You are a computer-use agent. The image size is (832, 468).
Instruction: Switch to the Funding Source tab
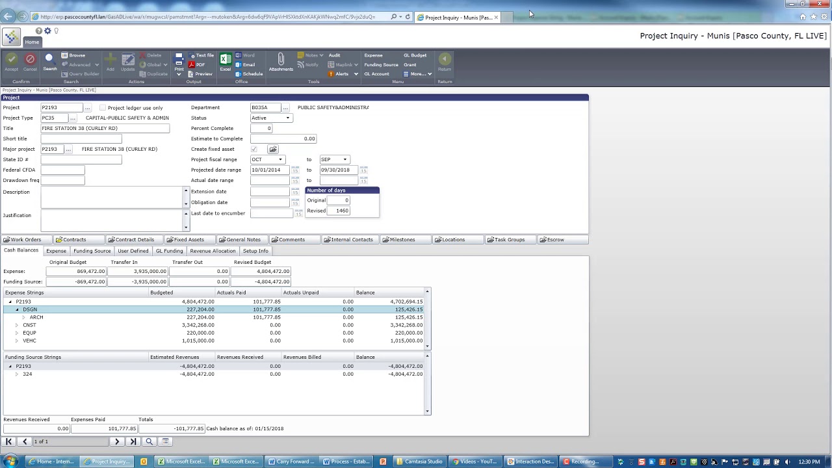click(92, 251)
